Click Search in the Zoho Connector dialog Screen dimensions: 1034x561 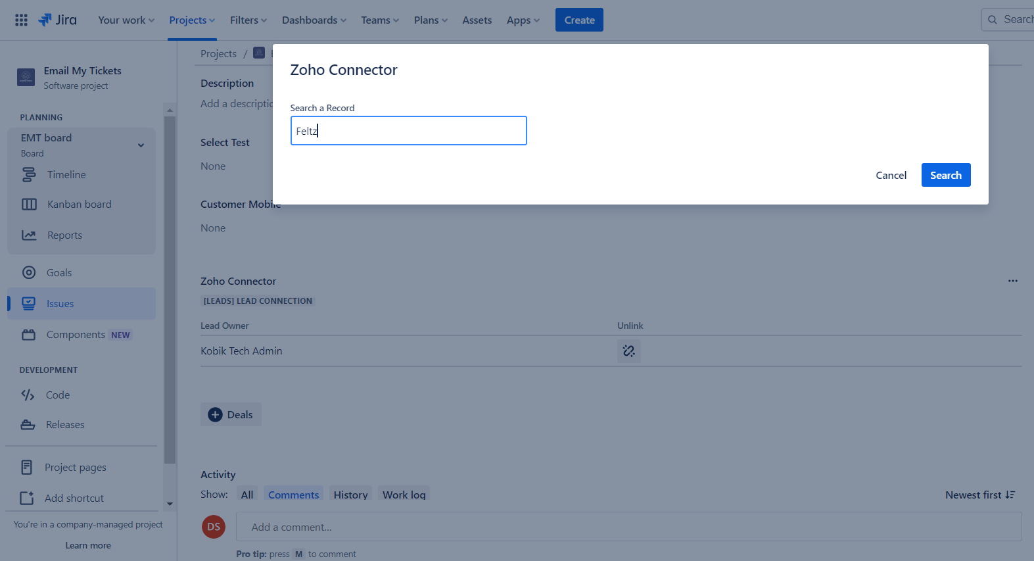946,175
